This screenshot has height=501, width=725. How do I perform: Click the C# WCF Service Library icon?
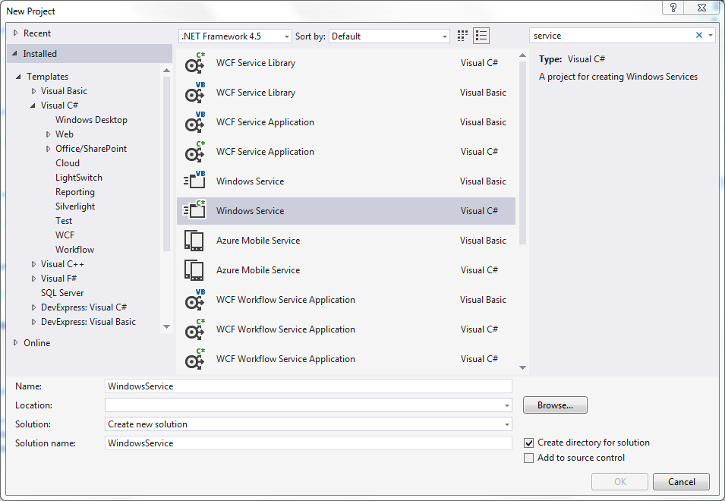(194, 63)
